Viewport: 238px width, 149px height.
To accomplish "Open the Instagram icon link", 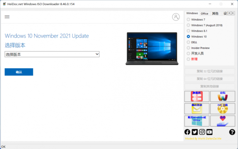I will click(x=202, y=132).
